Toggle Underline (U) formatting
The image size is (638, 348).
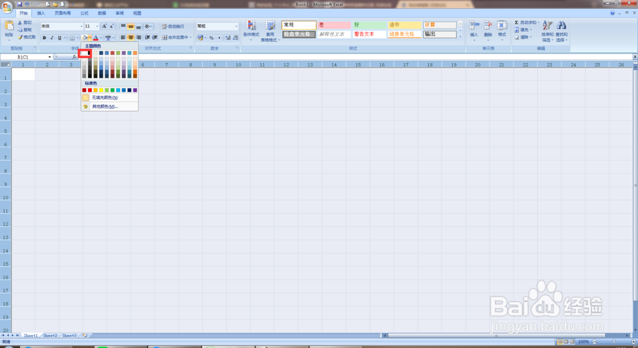(59, 38)
